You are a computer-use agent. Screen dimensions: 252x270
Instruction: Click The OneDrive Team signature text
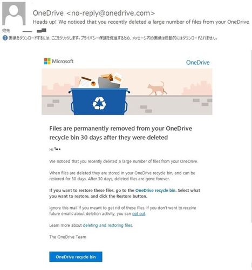[x=67, y=237]
